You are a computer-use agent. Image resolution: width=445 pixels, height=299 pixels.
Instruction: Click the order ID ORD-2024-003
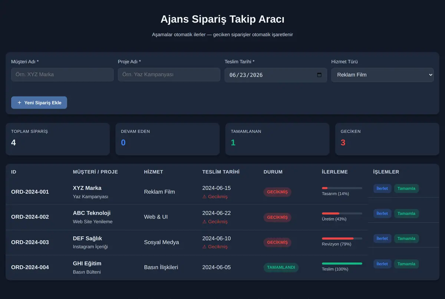click(x=30, y=242)
